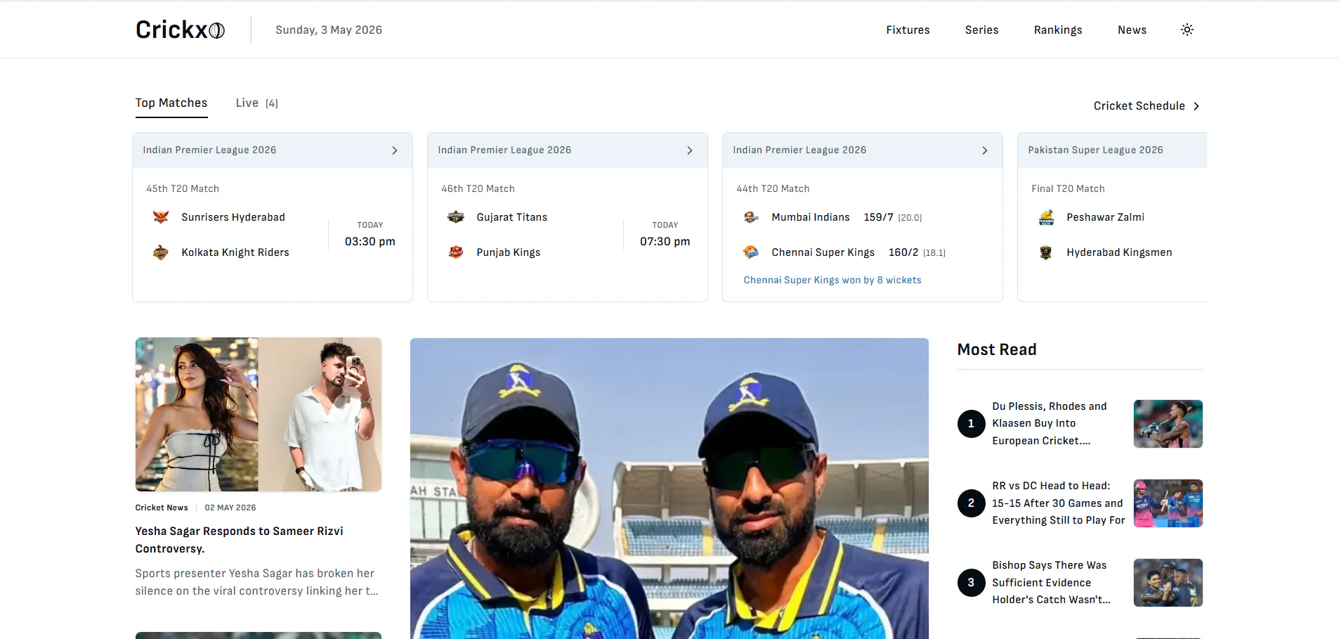The width and height of the screenshot is (1339, 639).
Task: Read Du Plessis, Rhodes and Klaasen article
Action: click(x=1050, y=424)
